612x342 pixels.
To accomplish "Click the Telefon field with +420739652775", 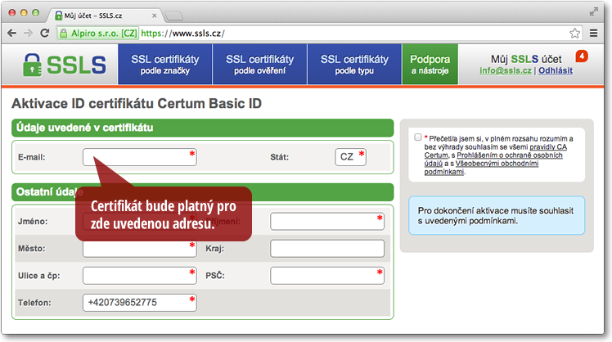I will pyautogui.click(x=139, y=303).
